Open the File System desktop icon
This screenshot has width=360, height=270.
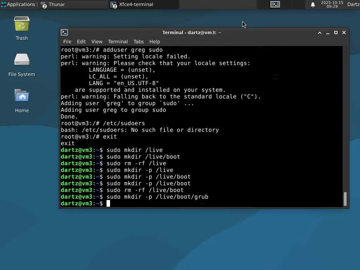click(21, 65)
